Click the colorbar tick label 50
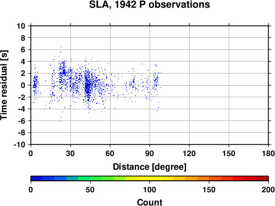275x206 pixels. tap(90, 190)
